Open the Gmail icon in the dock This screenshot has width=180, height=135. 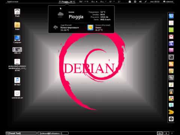(x=171, y=37)
